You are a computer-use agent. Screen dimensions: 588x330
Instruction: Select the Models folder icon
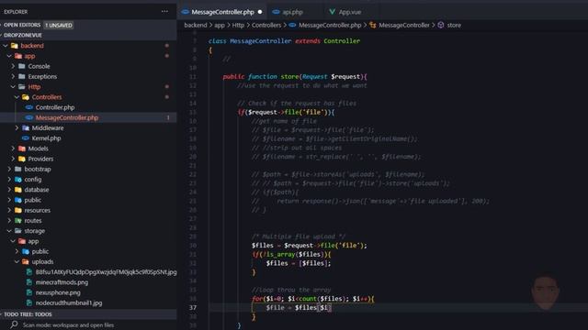[x=22, y=148]
